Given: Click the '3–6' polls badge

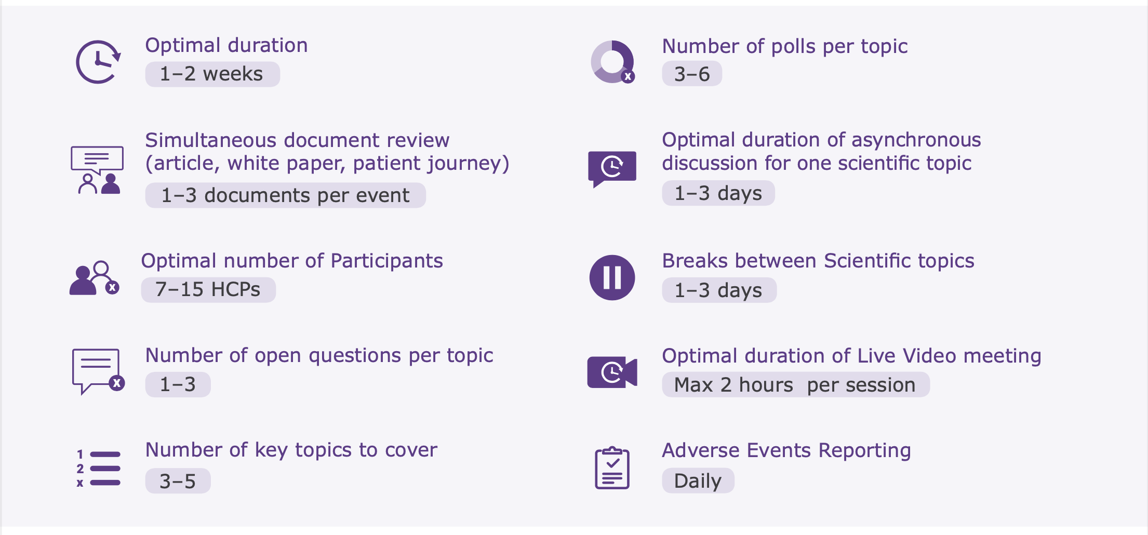Looking at the screenshot, I should tap(692, 73).
